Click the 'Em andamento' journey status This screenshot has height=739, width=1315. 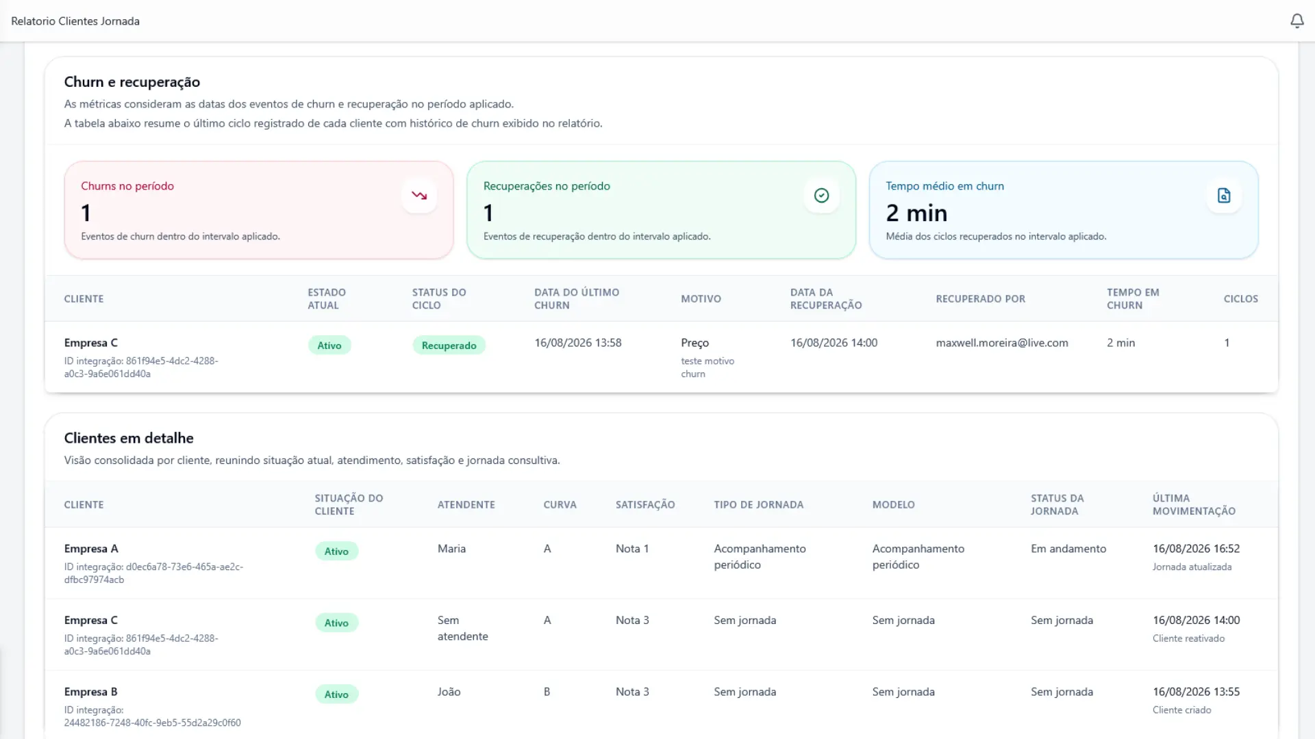tap(1068, 549)
